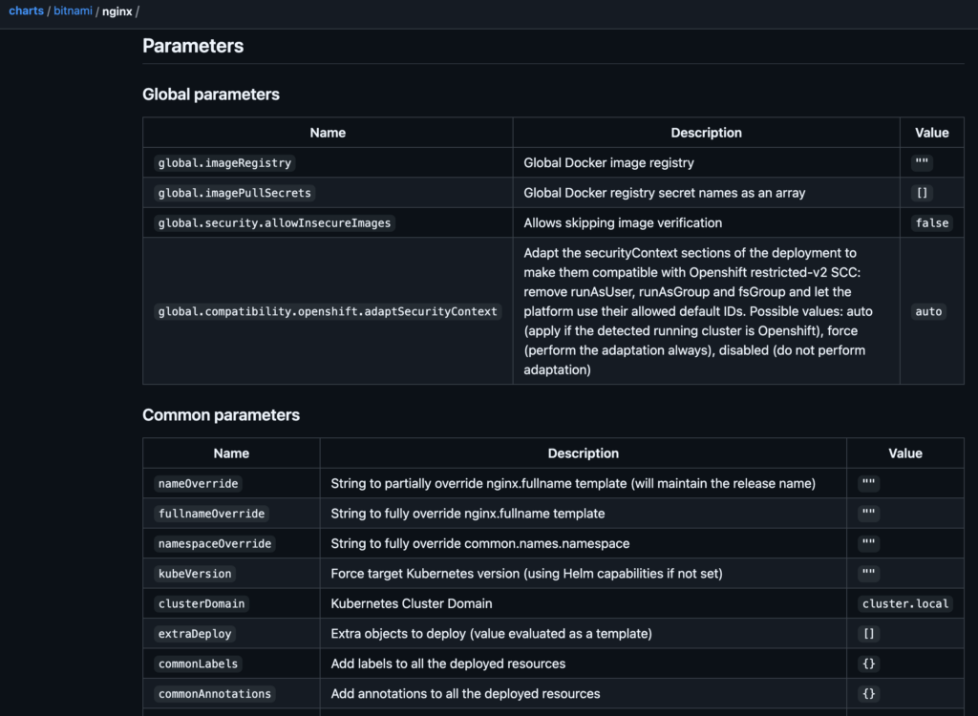Click the commonLabels parameter name
The height and width of the screenshot is (716, 978).
point(198,663)
